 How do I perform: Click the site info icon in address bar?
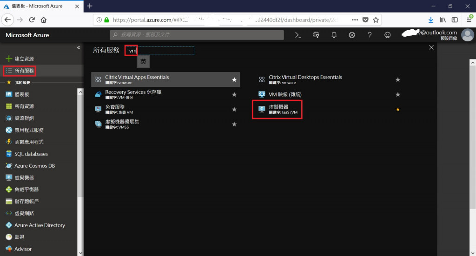[x=99, y=20]
